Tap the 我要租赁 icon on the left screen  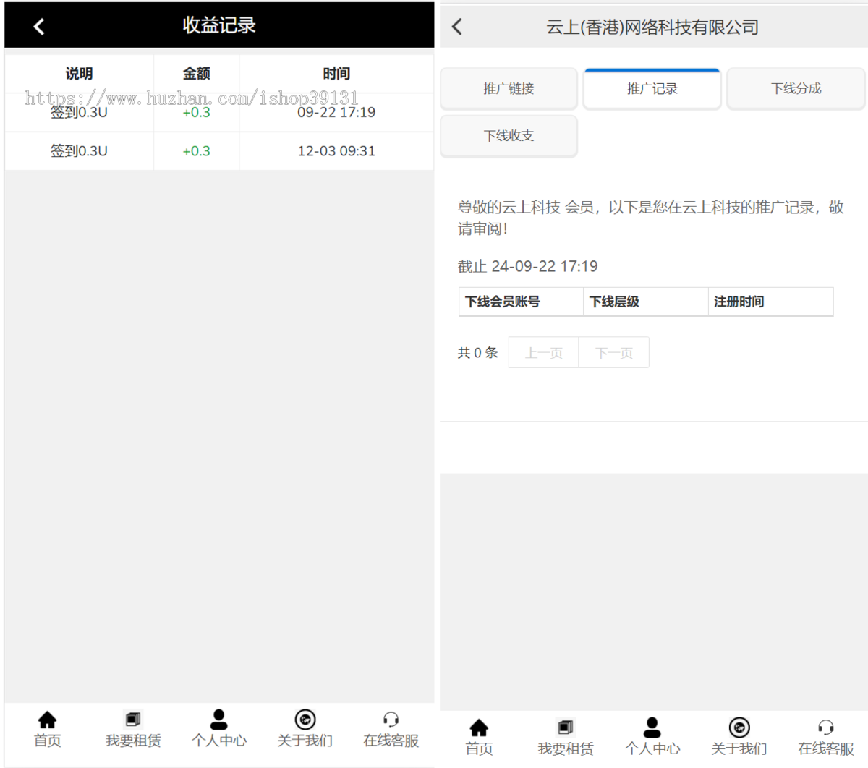click(133, 720)
